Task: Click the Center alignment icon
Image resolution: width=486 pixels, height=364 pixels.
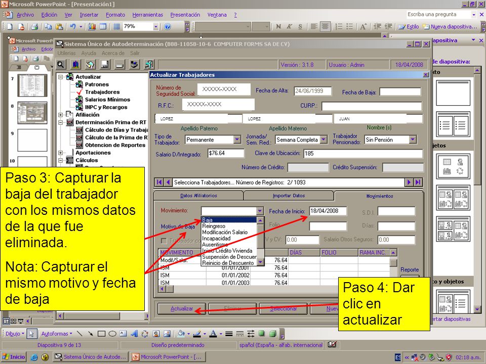Action: click(325, 27)
